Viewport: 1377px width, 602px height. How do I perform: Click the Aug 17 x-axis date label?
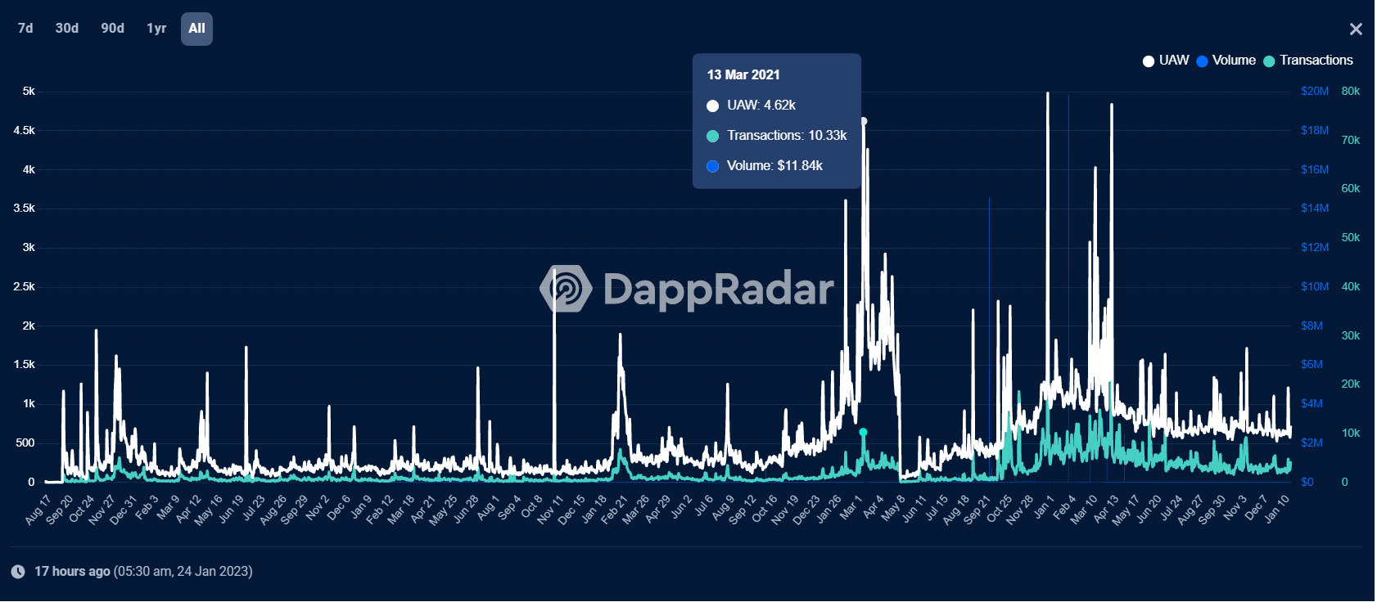[x=38, y=509]
